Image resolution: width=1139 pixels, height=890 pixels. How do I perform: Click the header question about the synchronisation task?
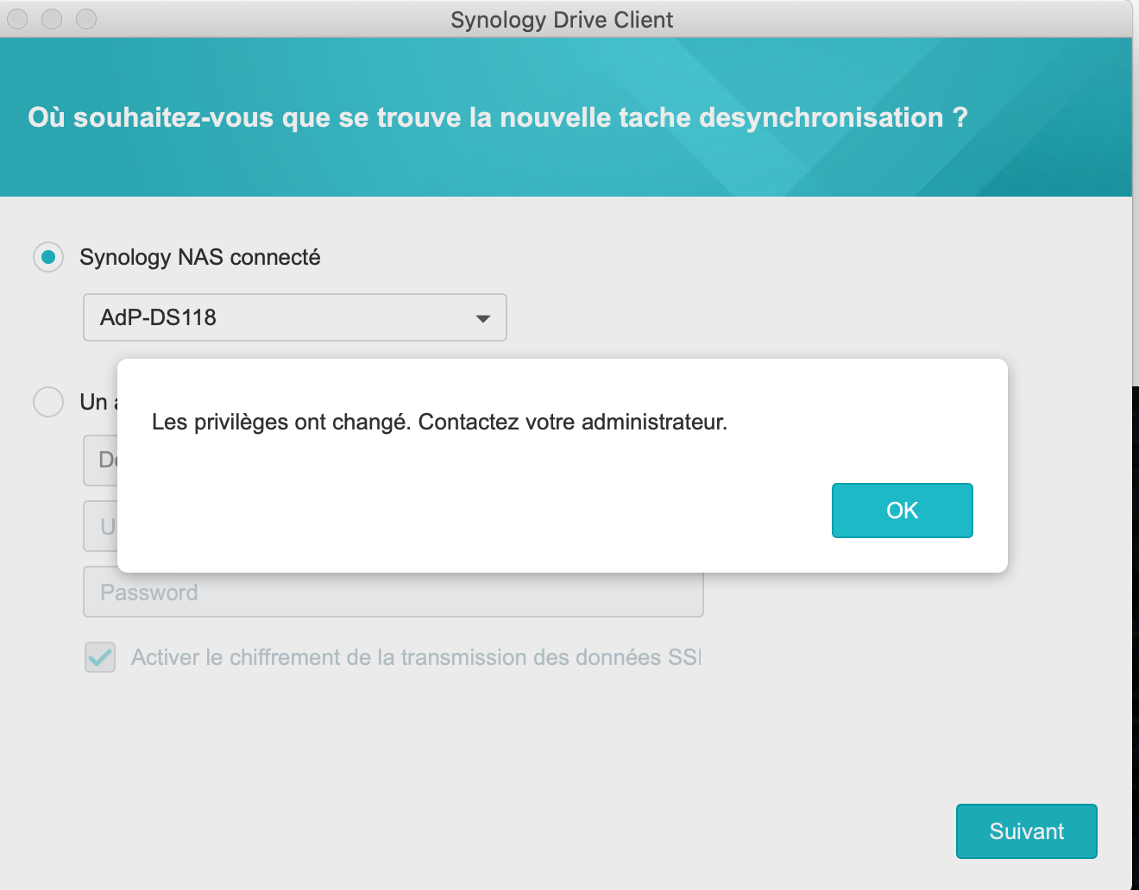497,117
